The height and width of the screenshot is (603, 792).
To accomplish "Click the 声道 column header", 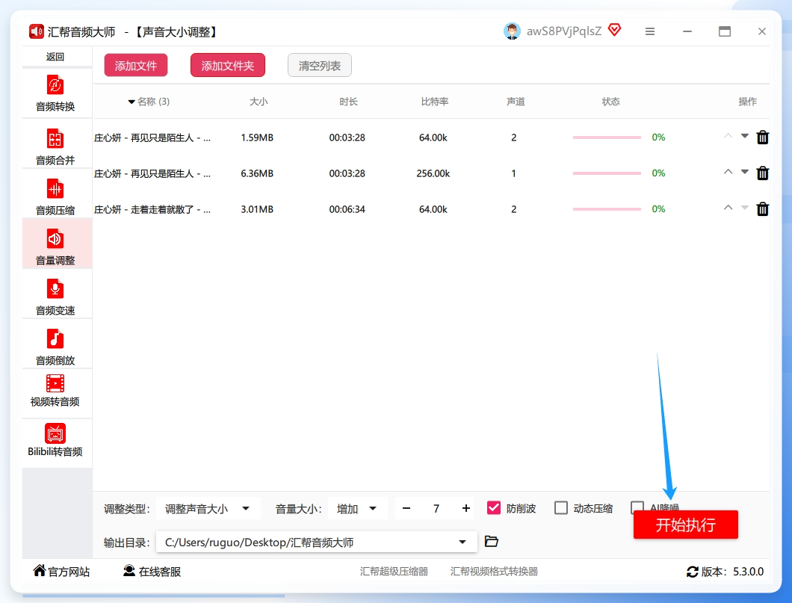I will [x=516, y=102].
